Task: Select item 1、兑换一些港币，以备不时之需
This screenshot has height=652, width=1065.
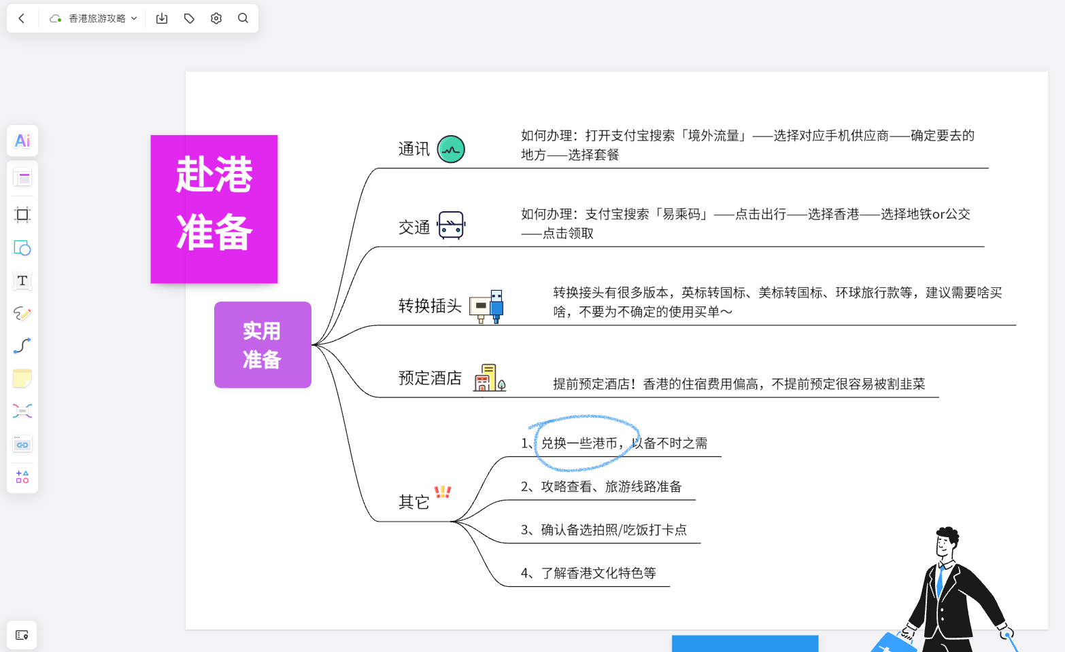Action: coord(614,443)
